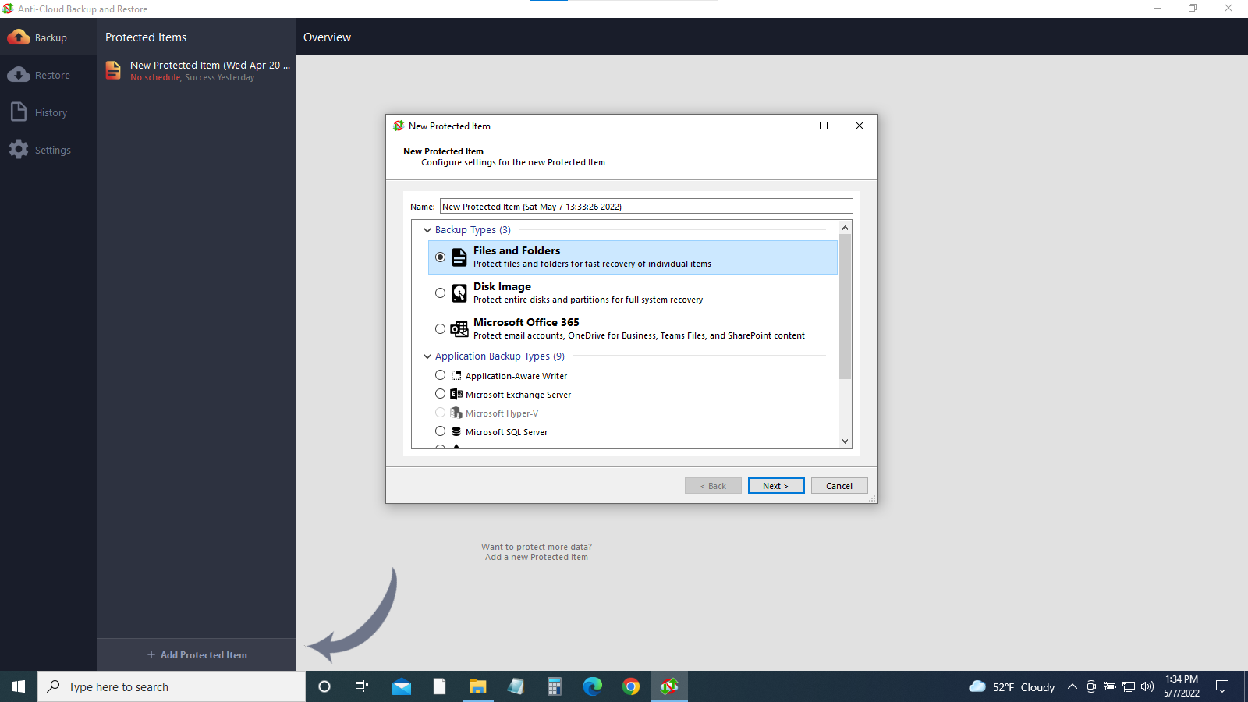Click the Microsoft Office 365 icon
Image resolution: width=1248 pixels, height=702 pixels.
point(459,328)
